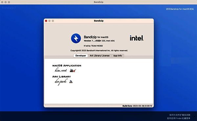Click the Ark Library heading
This screenshot has height=121, width=197.
pyautogui.click(x=62, y=77)
